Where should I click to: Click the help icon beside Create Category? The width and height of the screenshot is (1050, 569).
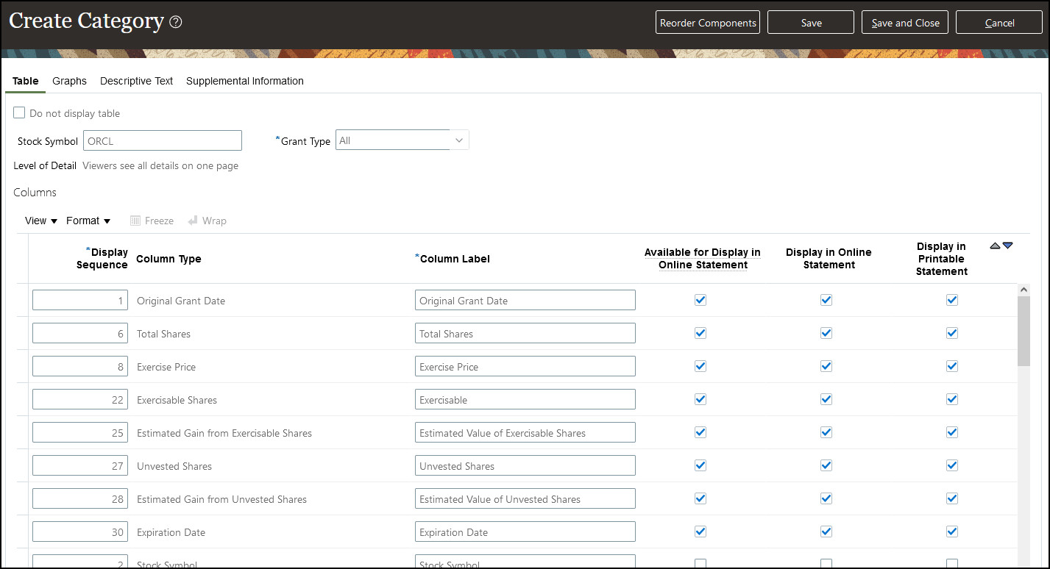pos(175,22)
